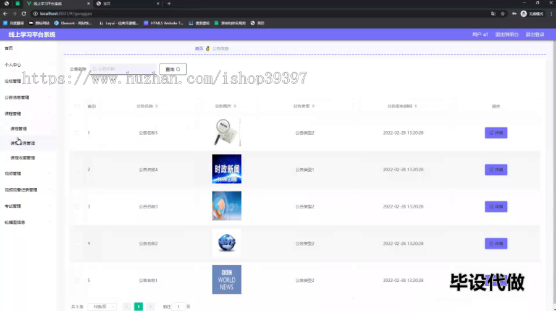
Task: Open 课程留言管理 submenu item
Action: tap(28, 143)
